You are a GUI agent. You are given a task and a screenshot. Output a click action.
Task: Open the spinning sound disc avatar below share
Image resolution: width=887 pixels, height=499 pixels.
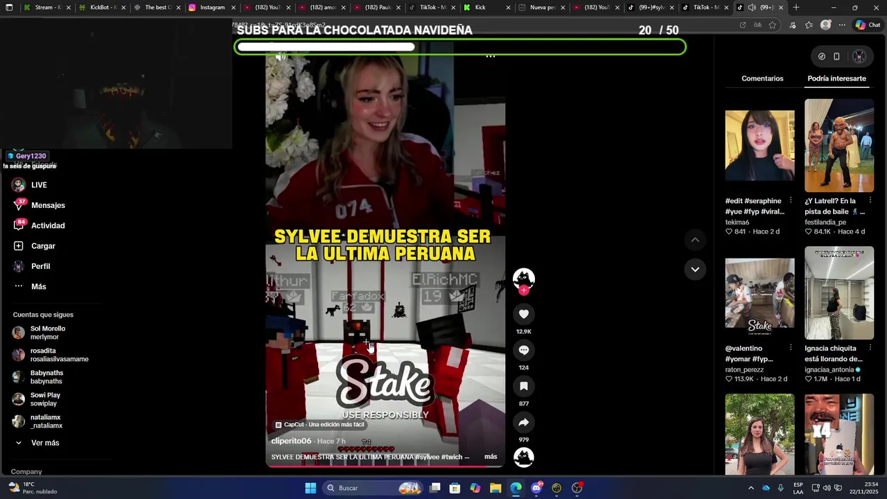(524, 457)
